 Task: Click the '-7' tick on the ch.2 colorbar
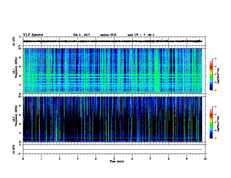tap(215, 138)
